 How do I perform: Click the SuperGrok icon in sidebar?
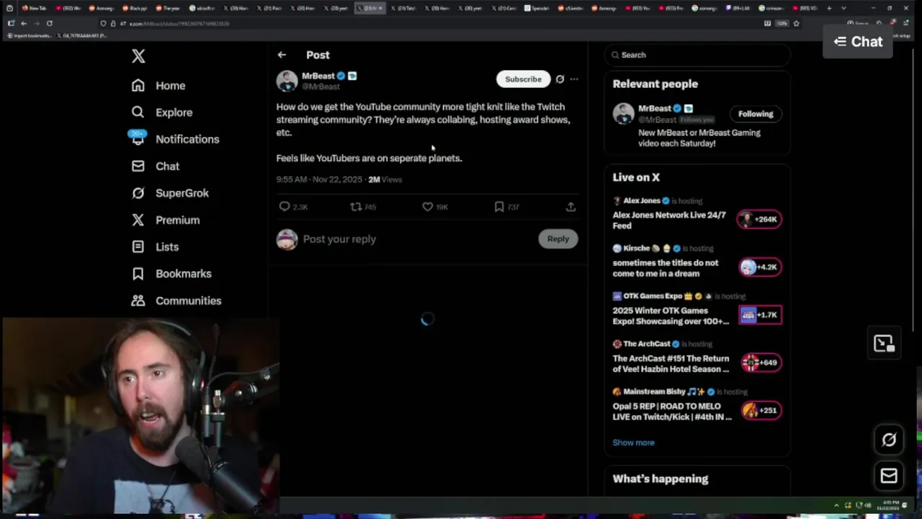138,193
